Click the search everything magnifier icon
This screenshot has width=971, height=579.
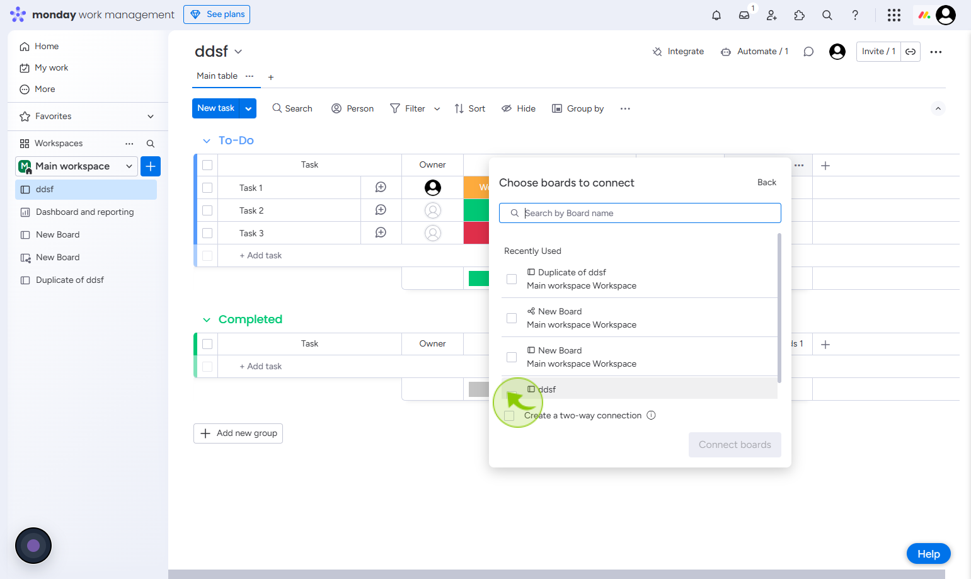(827, 15)
